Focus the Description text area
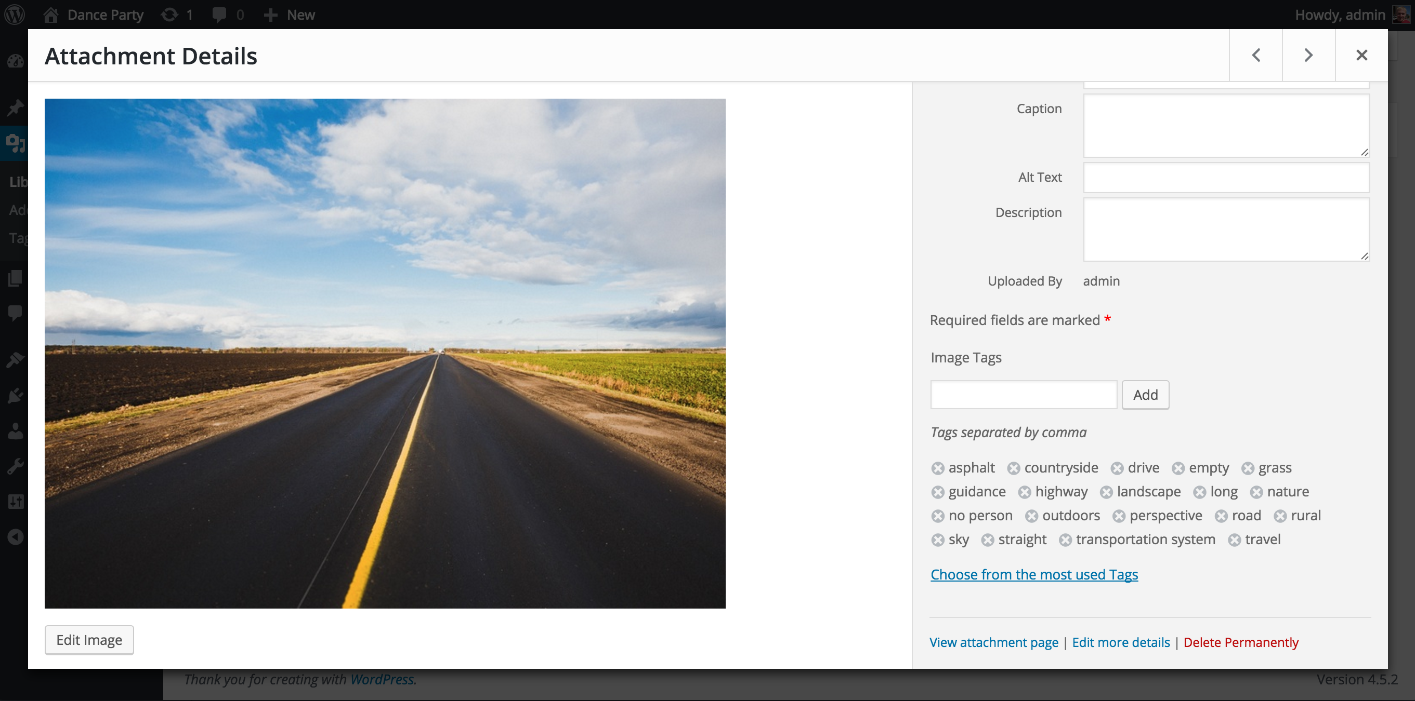The height and width of the screenshot is (701, 1415). [1226, 230]
